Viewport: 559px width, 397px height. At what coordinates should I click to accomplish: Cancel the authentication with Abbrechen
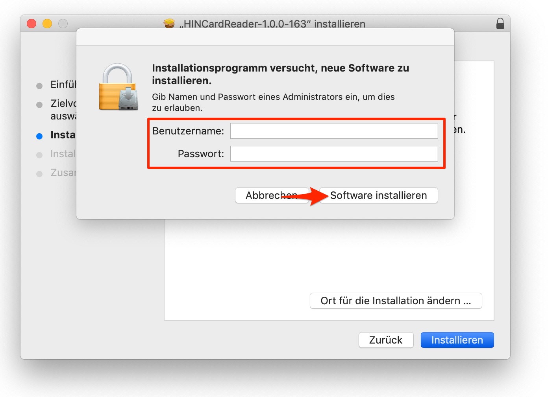(x=272, y=195)
